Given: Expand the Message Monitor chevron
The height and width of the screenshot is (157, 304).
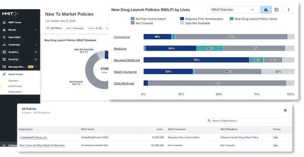Looking at the screenshot, I should click(36, 67).
